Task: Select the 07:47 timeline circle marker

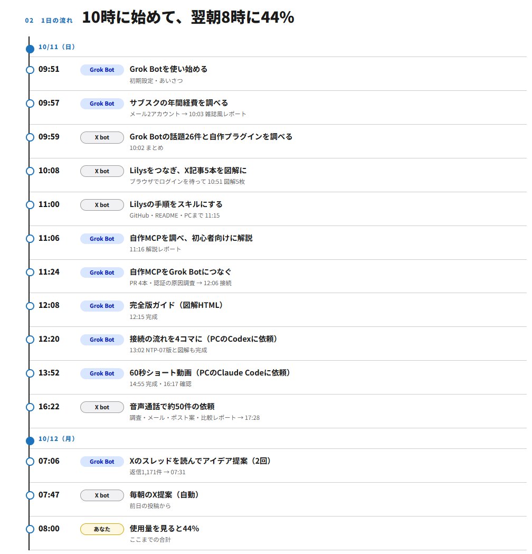Action: [x=30, y=495]
